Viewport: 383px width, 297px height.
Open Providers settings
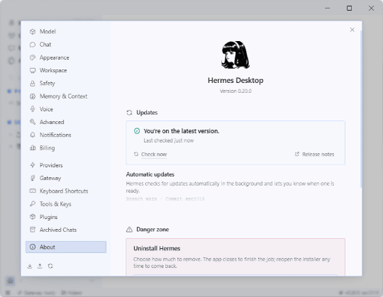(x=66, y=165)
